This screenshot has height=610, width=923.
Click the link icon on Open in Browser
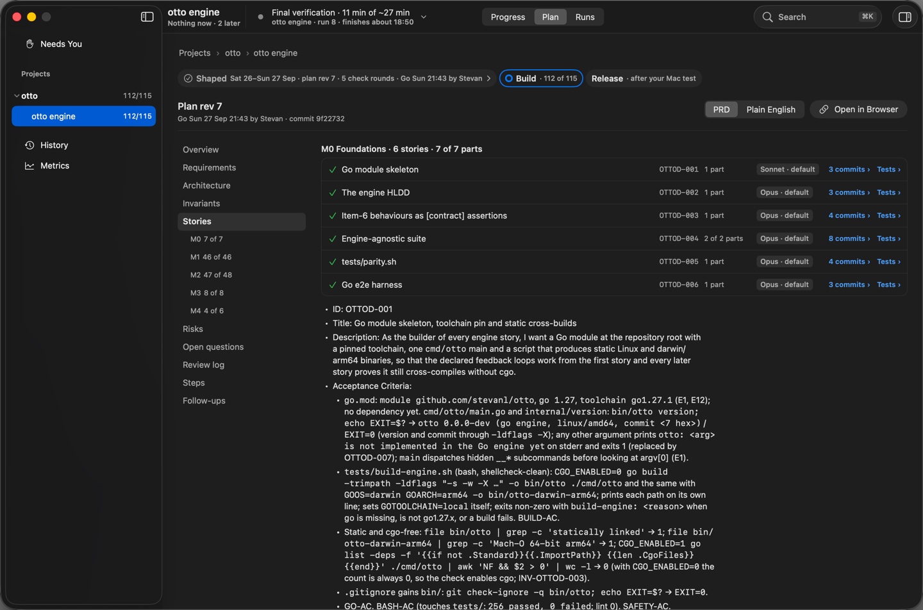coord(824,109)
